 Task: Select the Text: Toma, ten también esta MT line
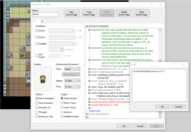pos(106,87)
